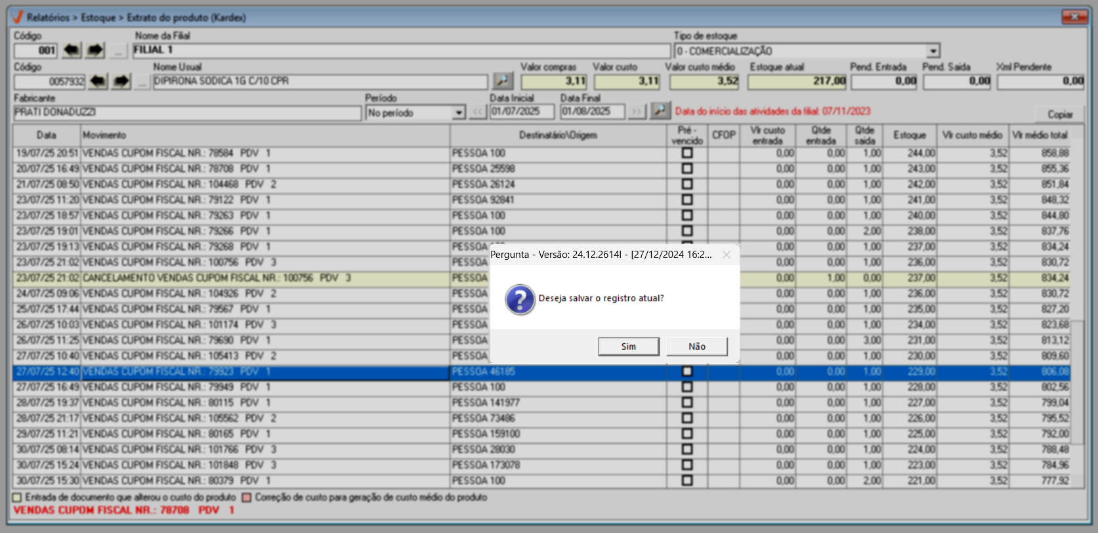Click the Valor compras field
Screen dimensions: 1098x533
pyautogui.click(x=554, y=81)
